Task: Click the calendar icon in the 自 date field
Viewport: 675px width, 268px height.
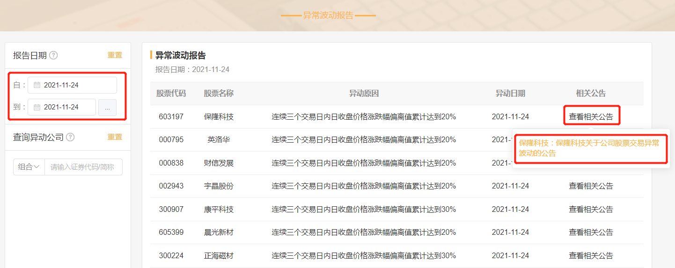Action: click(37, 85)
